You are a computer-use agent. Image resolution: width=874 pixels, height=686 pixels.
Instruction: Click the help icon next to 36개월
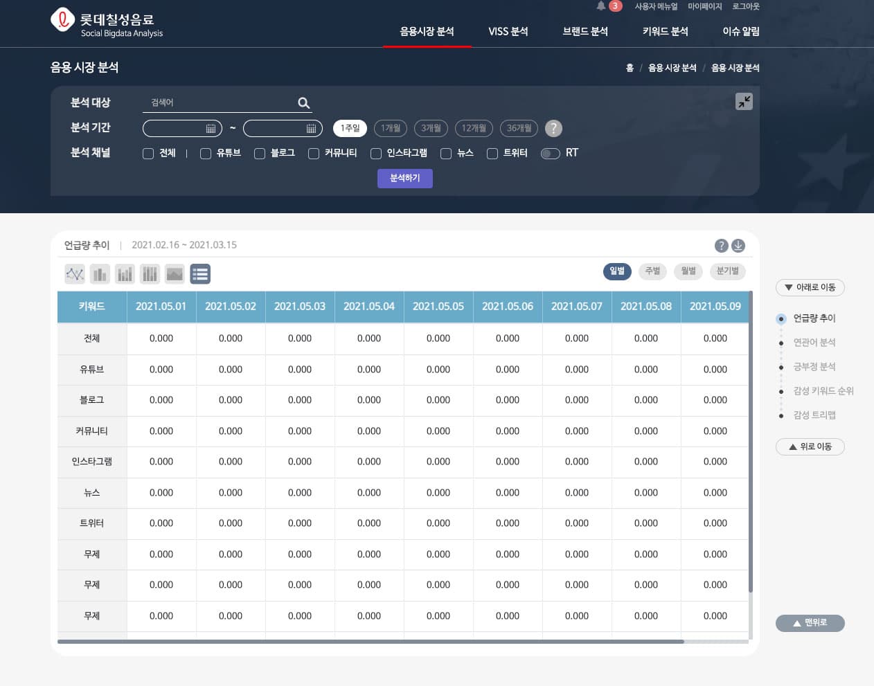click(553, 128)
